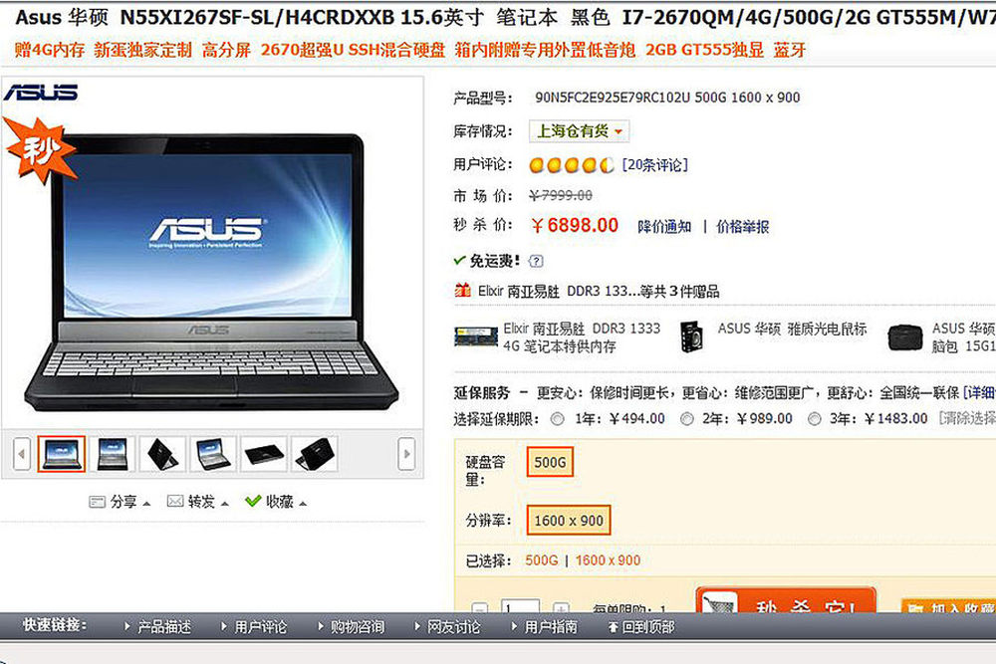Expand the 分享 share menu

(x=120, y=502)
